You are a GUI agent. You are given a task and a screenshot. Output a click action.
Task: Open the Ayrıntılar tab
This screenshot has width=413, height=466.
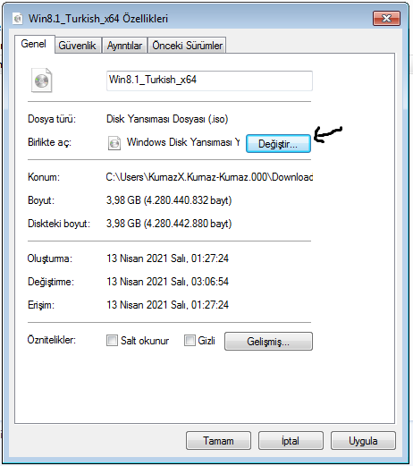click(124, 46)
